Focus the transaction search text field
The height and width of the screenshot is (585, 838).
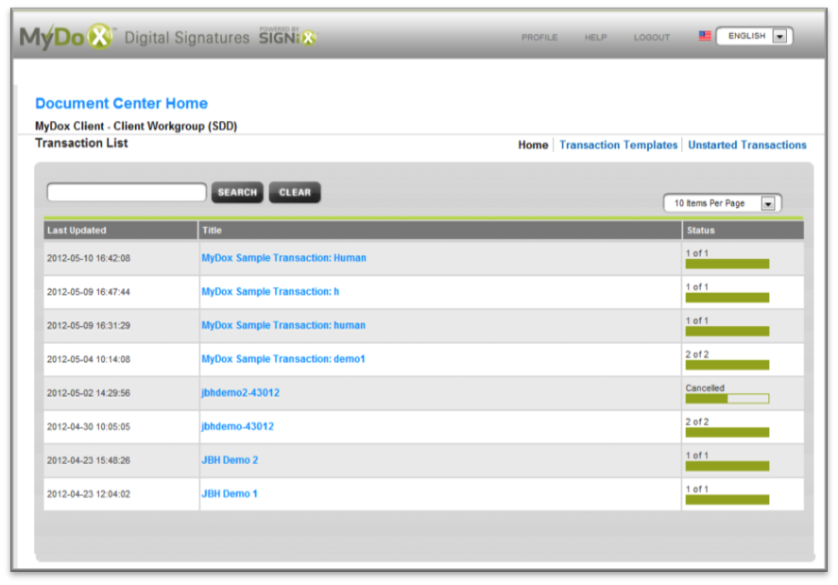point(127,192)
